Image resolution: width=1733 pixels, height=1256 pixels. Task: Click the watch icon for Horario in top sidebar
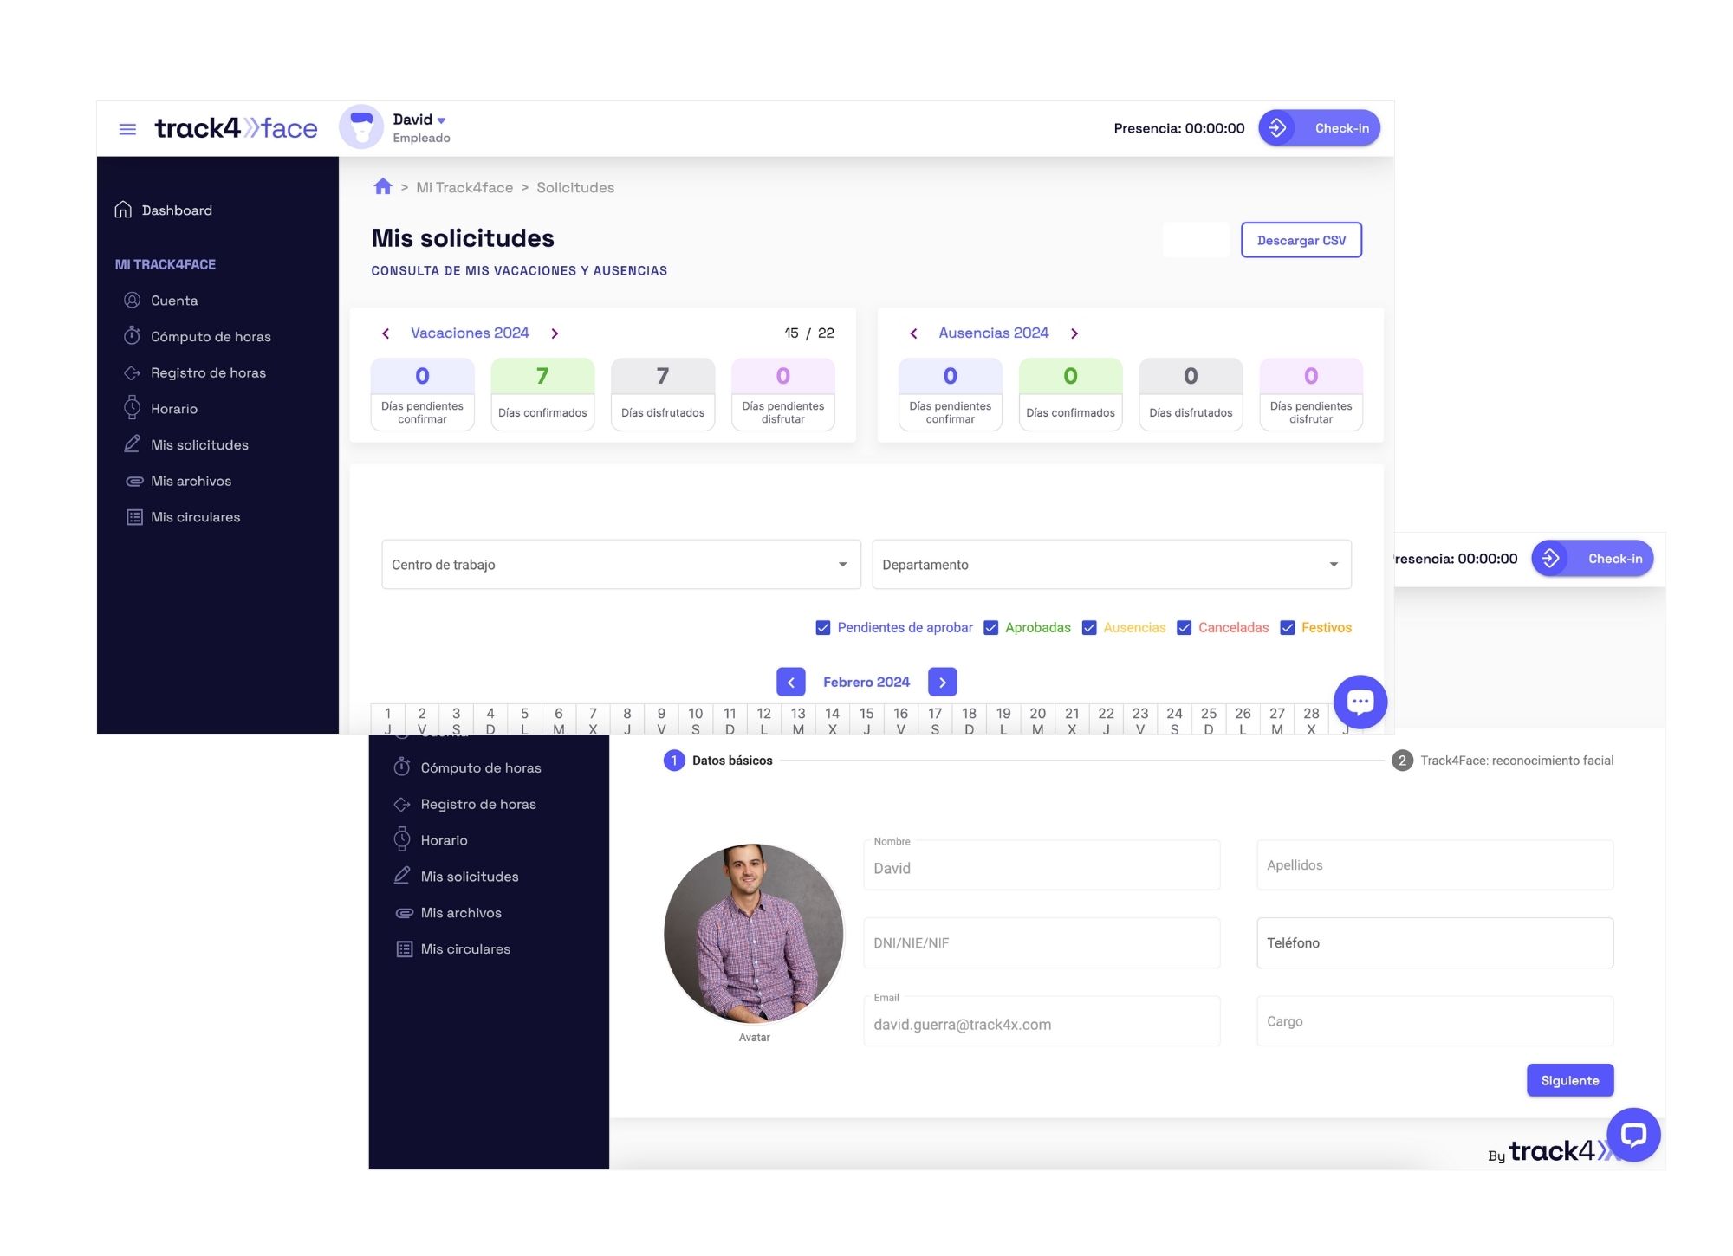(x=132, y=408)
